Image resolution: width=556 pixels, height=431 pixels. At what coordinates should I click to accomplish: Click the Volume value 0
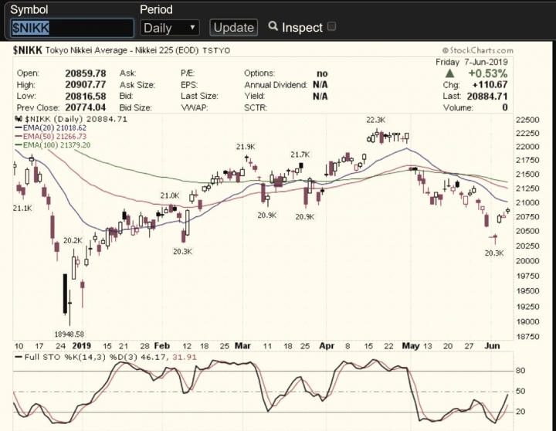pyautogui.click(x=505, y=107)
